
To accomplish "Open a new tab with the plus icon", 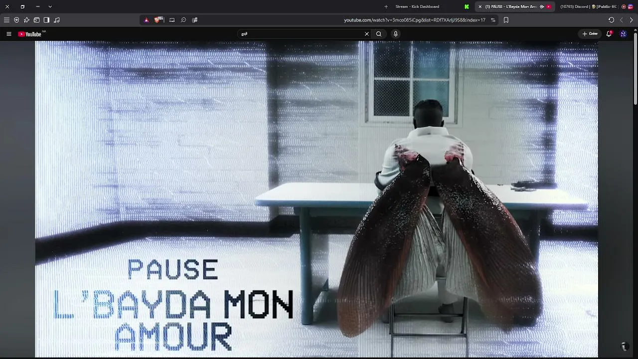I will pyautogui.click(x=386, y=6).
